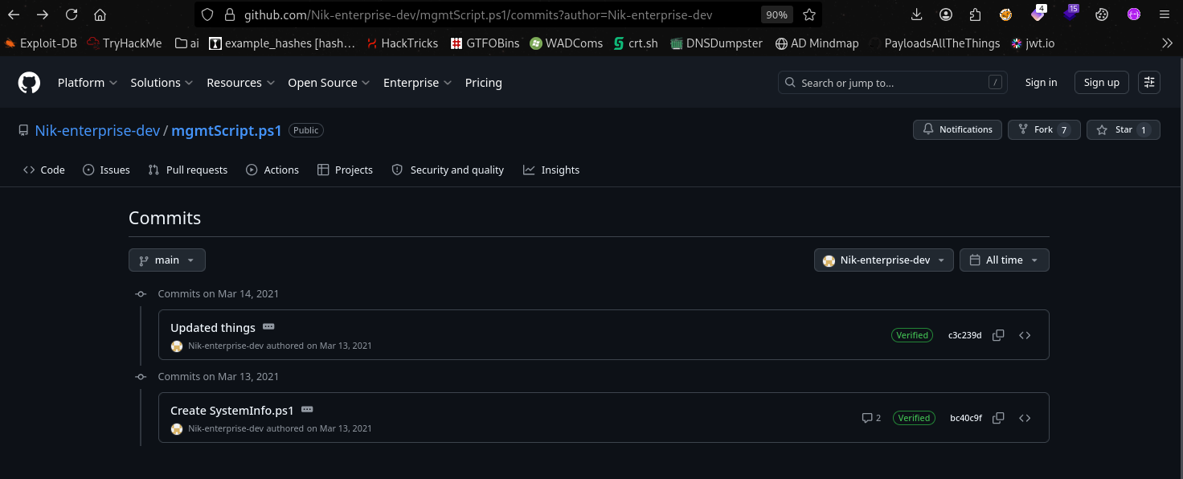This screenshot has width=1183, height=479.
Task: Switch to the Issues tab
Action: tap(106, 170)
